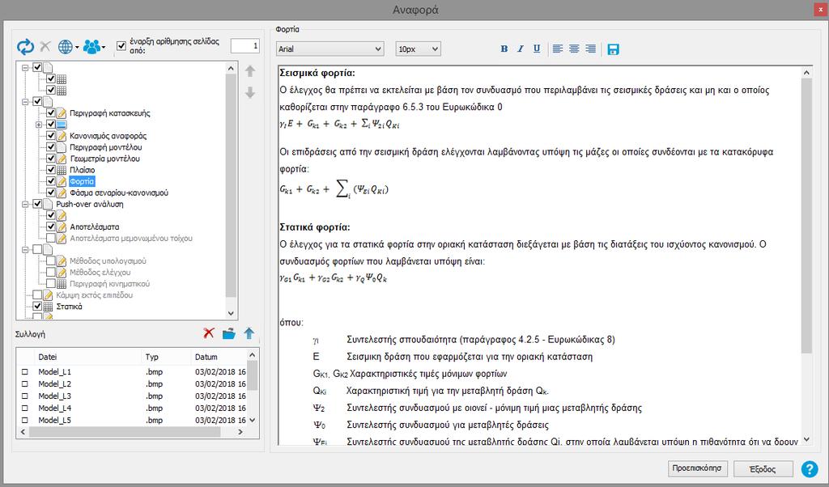Screen dimensions: 829x487
Task: Center-align the text
Action: (574, 49)
